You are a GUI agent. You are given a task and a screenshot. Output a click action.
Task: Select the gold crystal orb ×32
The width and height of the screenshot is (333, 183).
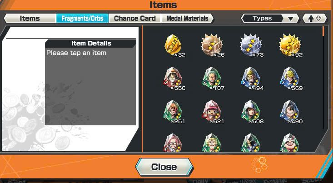[x=174, y=45]
